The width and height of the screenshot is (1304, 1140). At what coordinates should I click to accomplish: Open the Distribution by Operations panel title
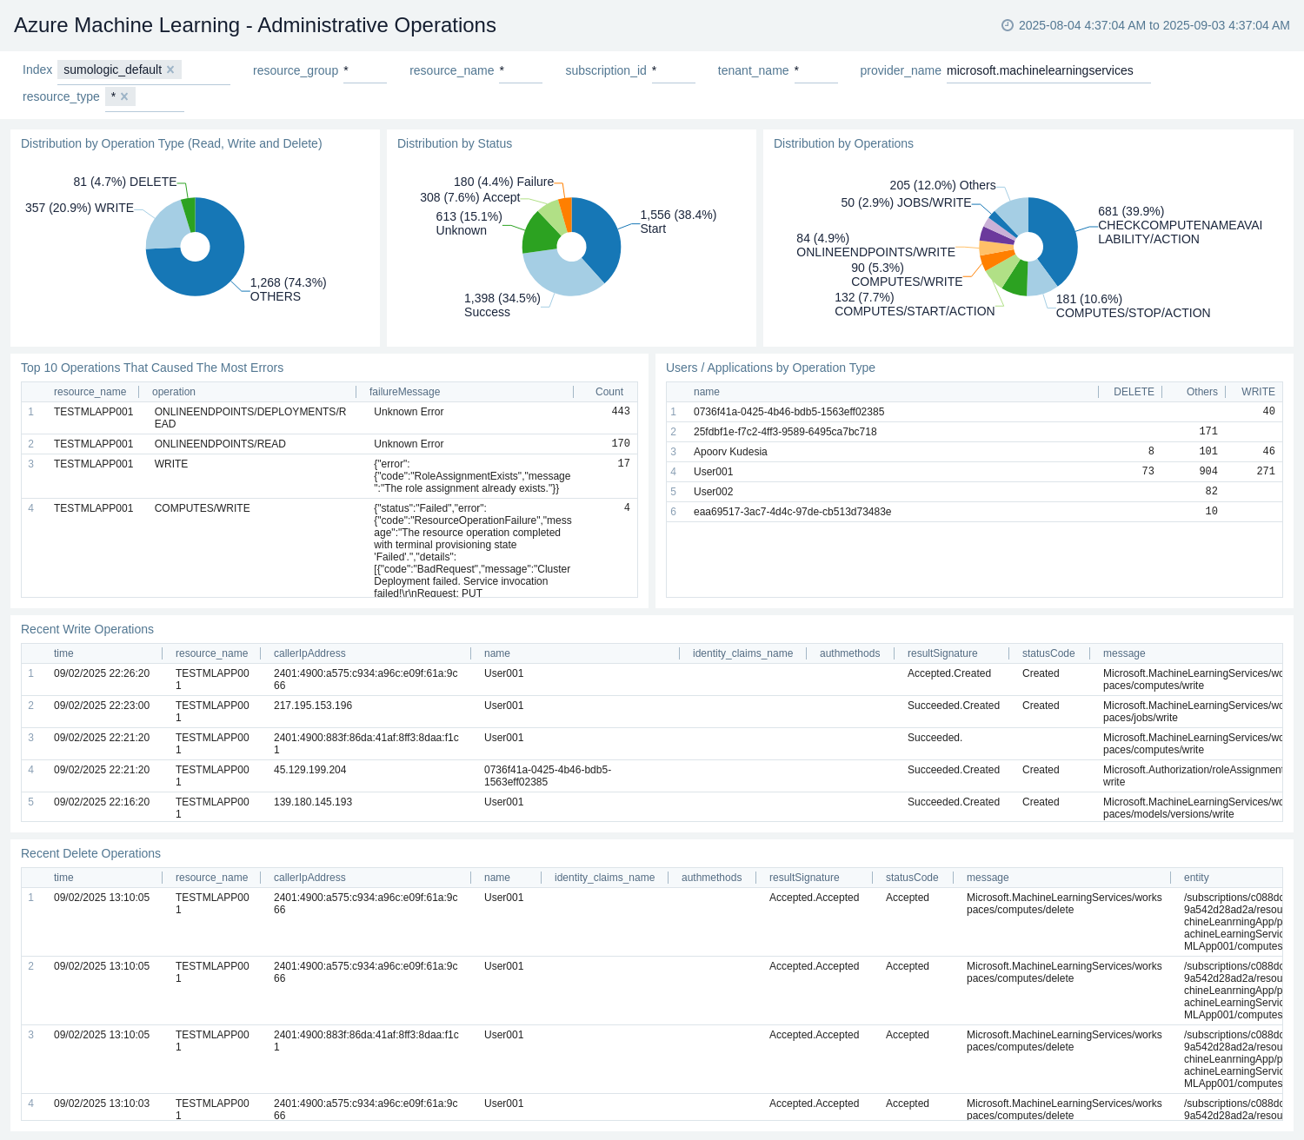pos(843,143)
